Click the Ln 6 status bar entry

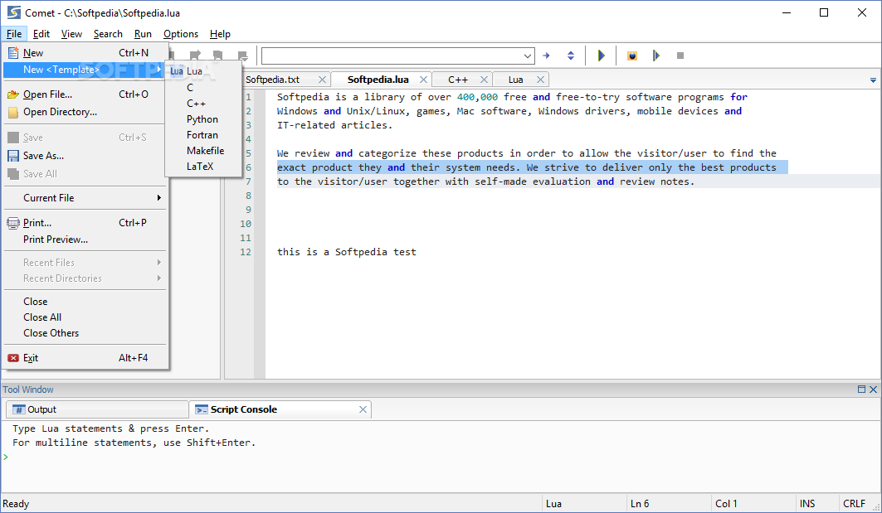pos(640,504)
